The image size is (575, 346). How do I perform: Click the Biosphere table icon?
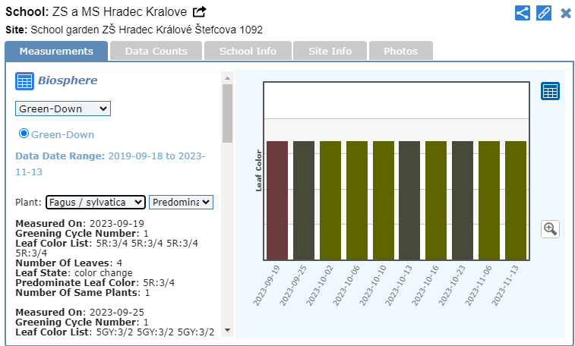coord(24,81)
